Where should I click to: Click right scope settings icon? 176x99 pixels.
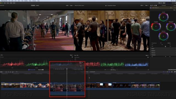pos(148,57)
